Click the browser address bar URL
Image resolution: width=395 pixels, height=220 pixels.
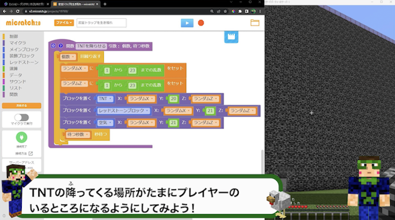click(48, 11)
